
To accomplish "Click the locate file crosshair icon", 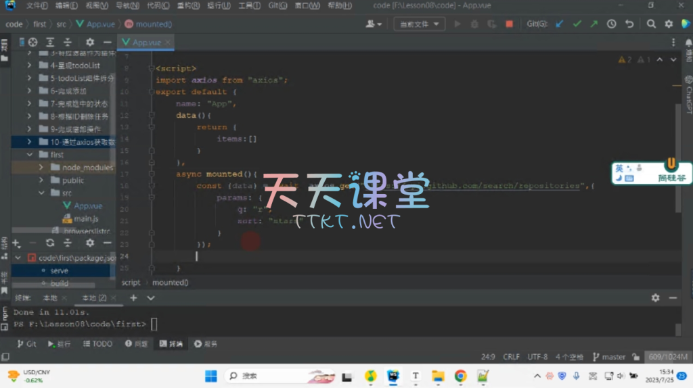I will point(32,42).
